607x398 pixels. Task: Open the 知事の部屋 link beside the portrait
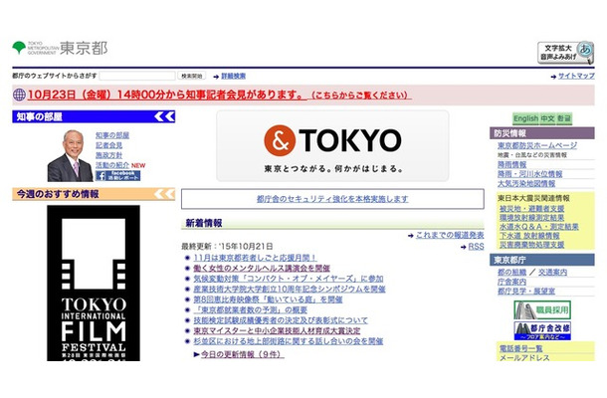coord(112,135)
